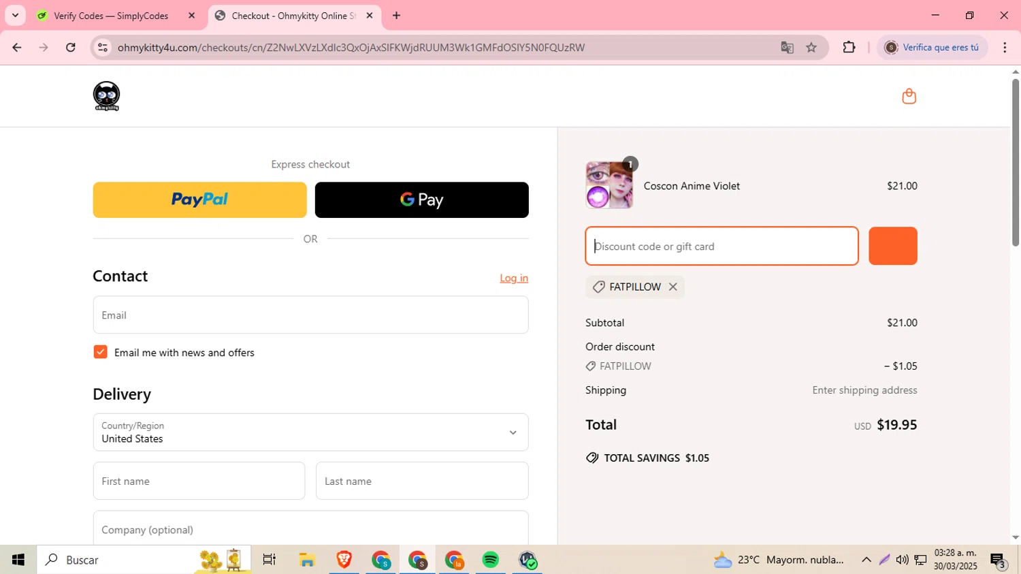The width and height of the screenshot is (1021, 574).
Task: Open the Ohmykitty logo home link
Action: [x=106, y=96]
